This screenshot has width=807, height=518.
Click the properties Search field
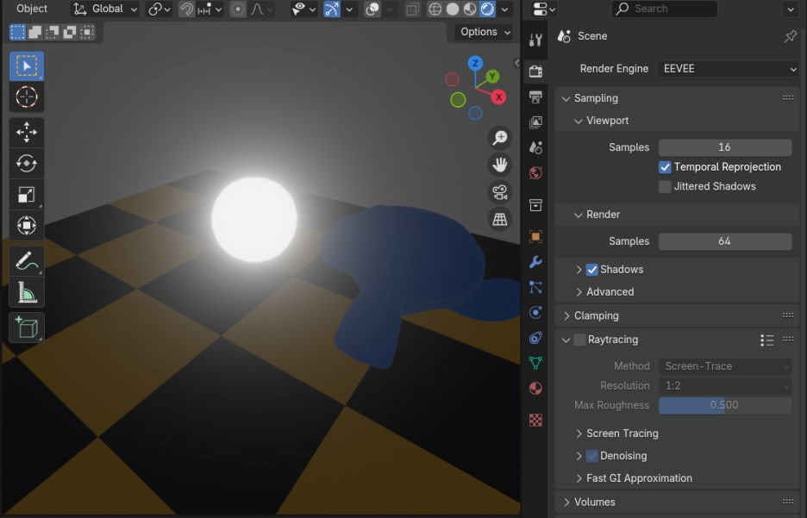click(665, 9)
